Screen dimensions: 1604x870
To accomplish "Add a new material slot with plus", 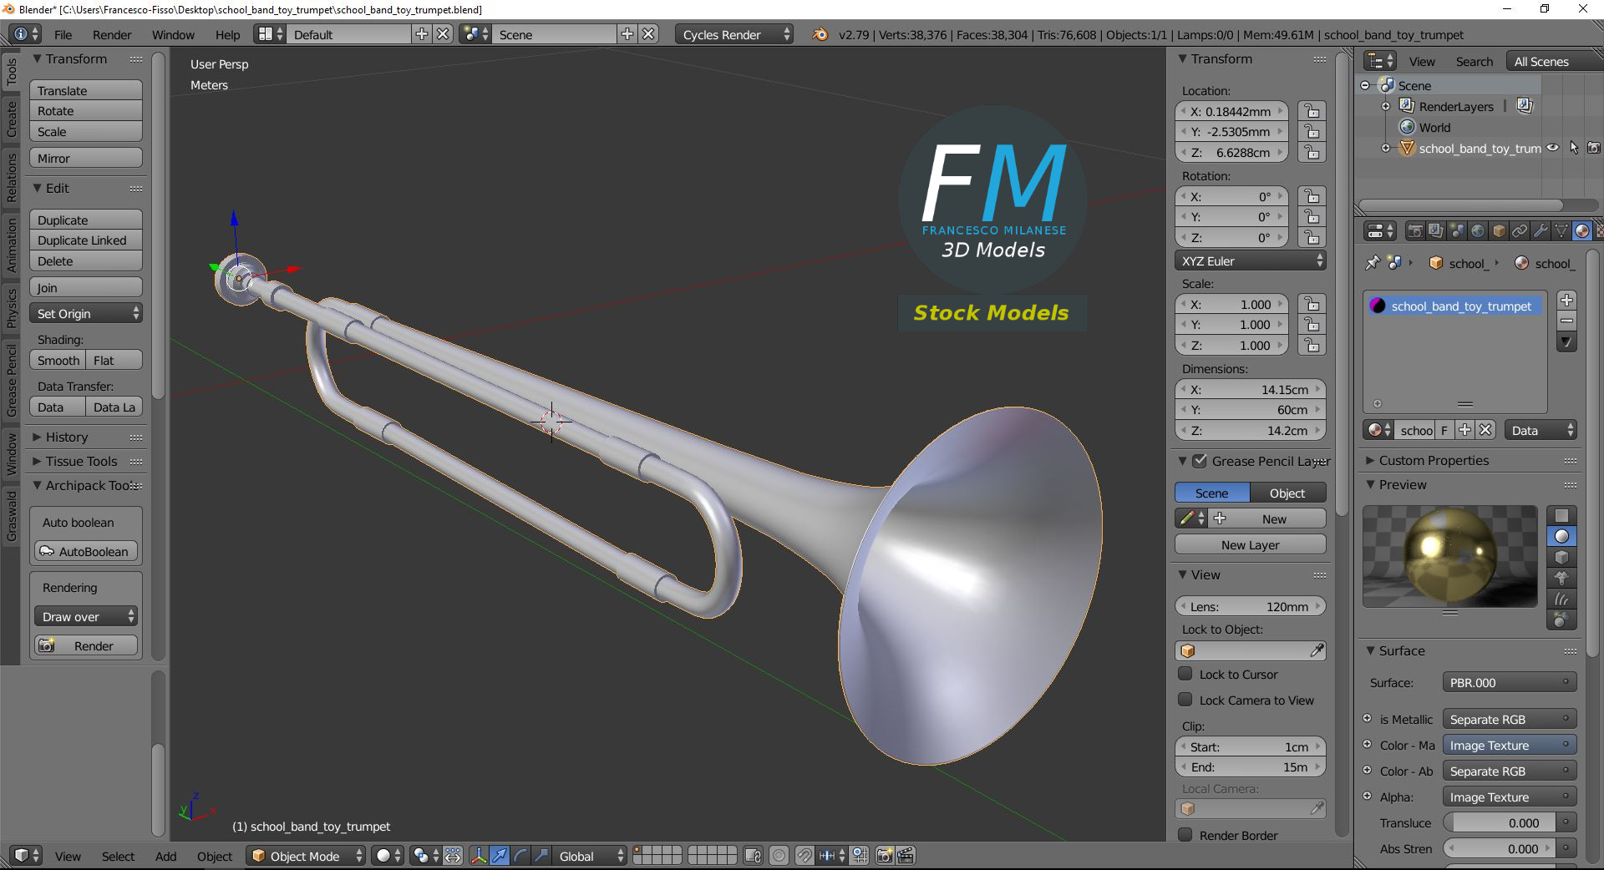I will (x=1567, y=300).
